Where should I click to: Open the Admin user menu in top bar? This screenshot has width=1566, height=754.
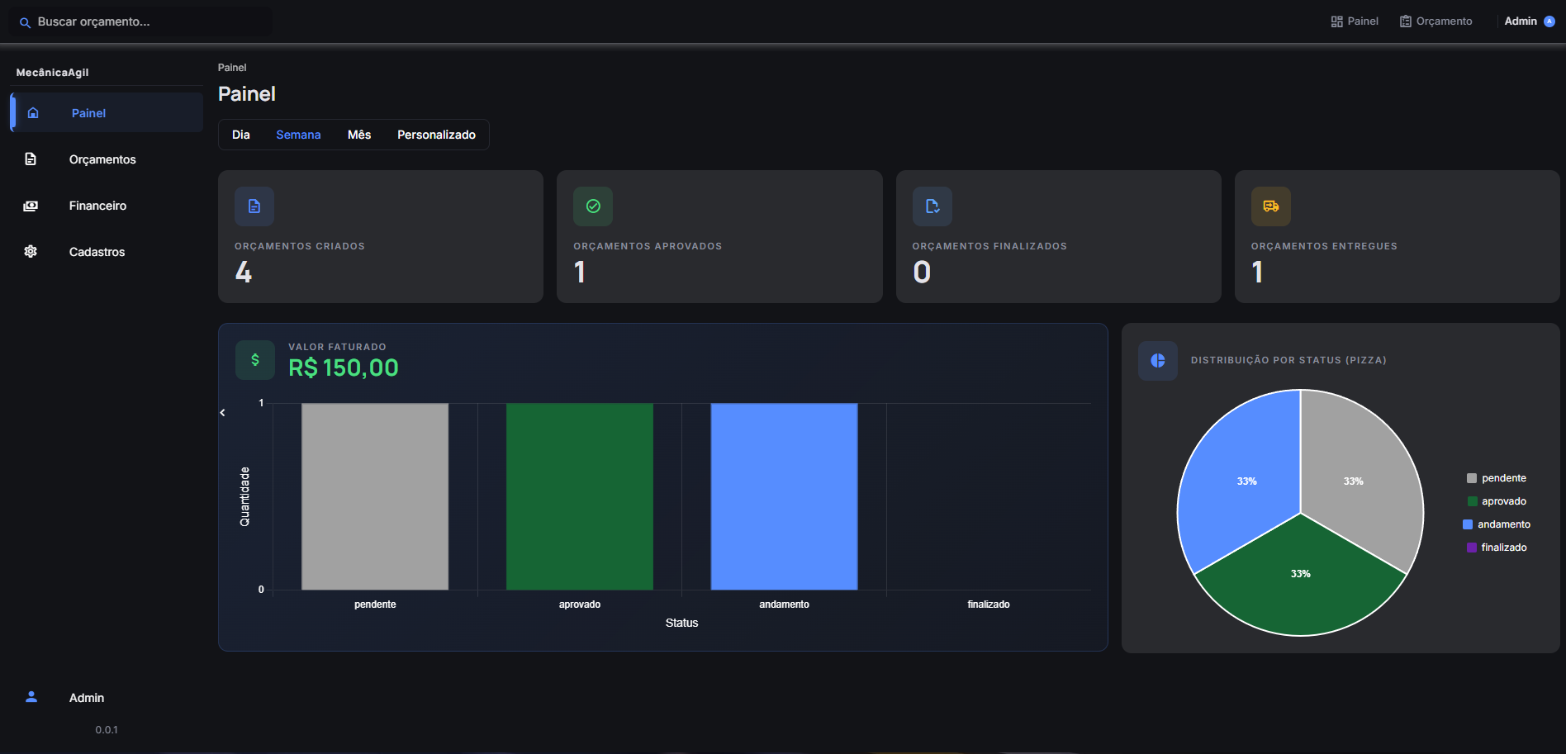pos(1529,21)
